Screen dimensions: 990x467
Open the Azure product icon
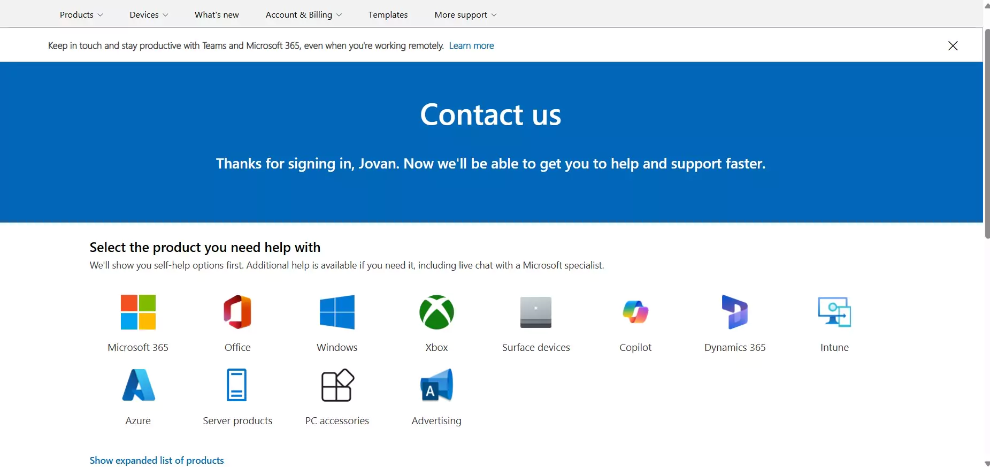139,385
